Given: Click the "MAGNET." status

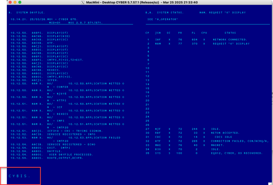Looking at the screenshot, I should coord(217,145).
